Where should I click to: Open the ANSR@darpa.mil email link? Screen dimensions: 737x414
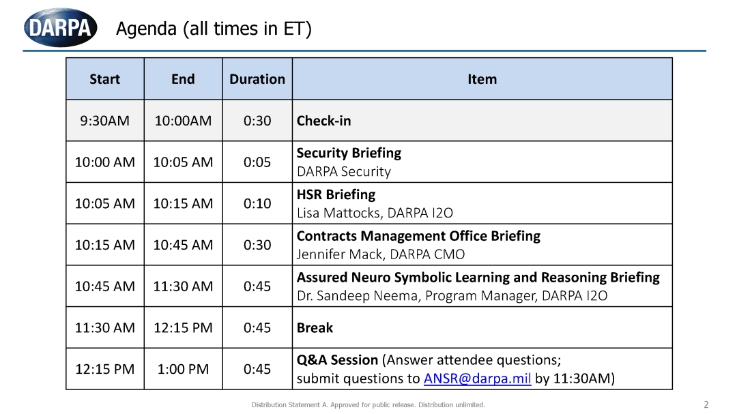point(477,379)
